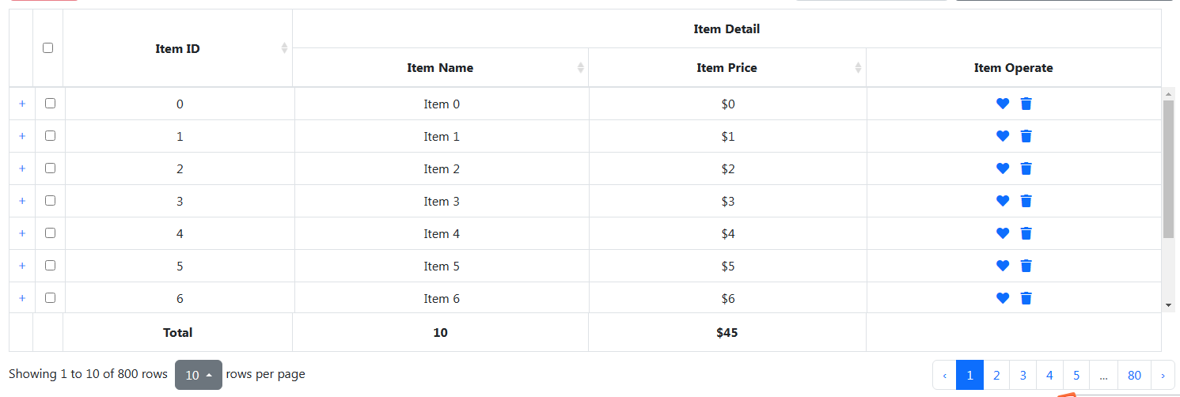Expand detail view for row 4
Image resolution: width=1180 pixels, height=397 pixels.
click(22, 233)
